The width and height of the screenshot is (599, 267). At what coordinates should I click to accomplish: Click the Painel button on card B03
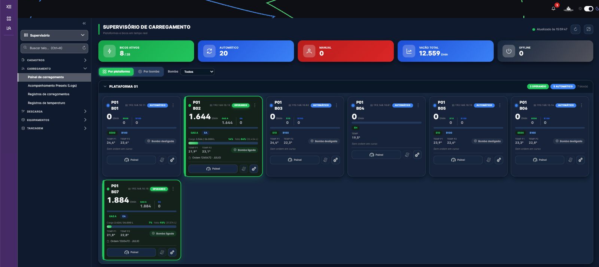point(295,160)
